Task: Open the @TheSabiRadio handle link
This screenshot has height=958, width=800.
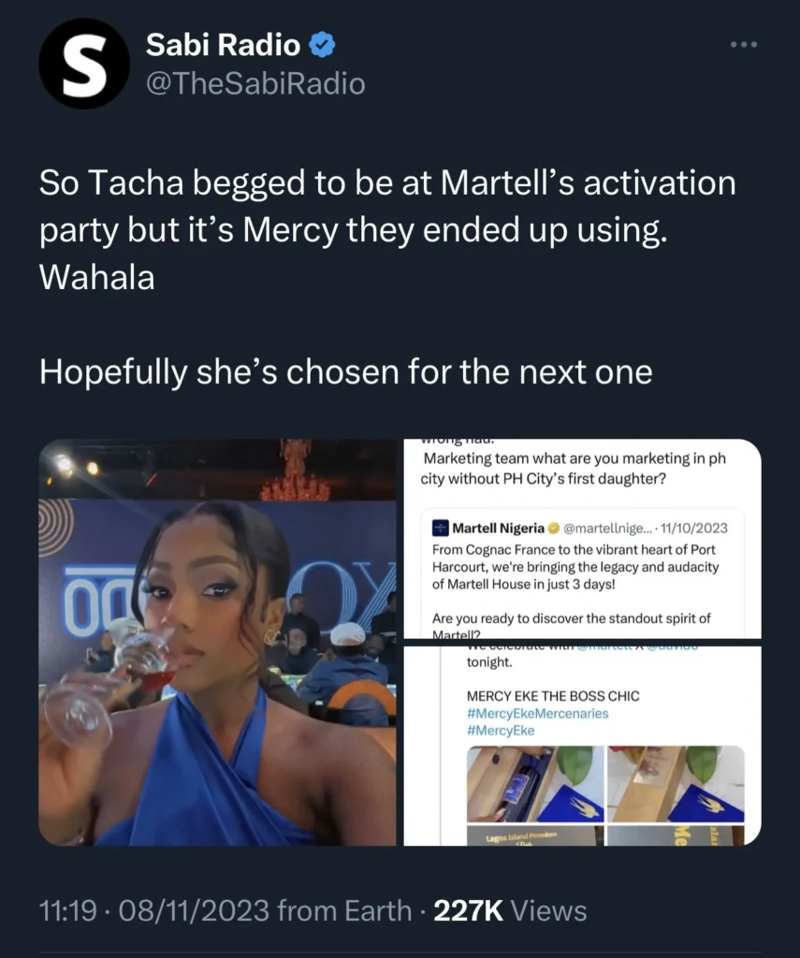Action: [255, 83]
